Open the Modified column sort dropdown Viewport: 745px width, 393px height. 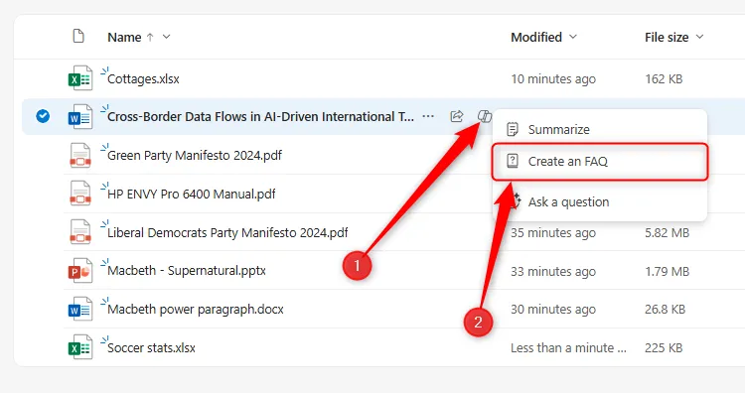(x=573, y=37)
